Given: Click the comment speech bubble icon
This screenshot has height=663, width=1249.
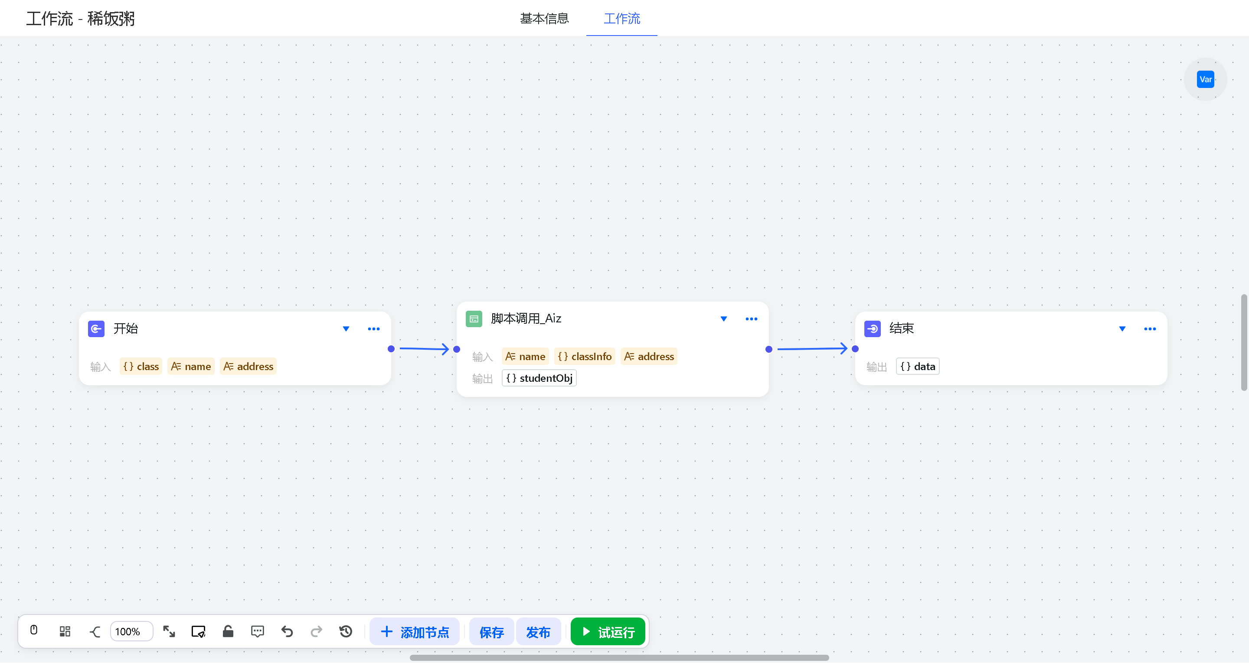Looking at the screenshot, I should tap(258, 631).
